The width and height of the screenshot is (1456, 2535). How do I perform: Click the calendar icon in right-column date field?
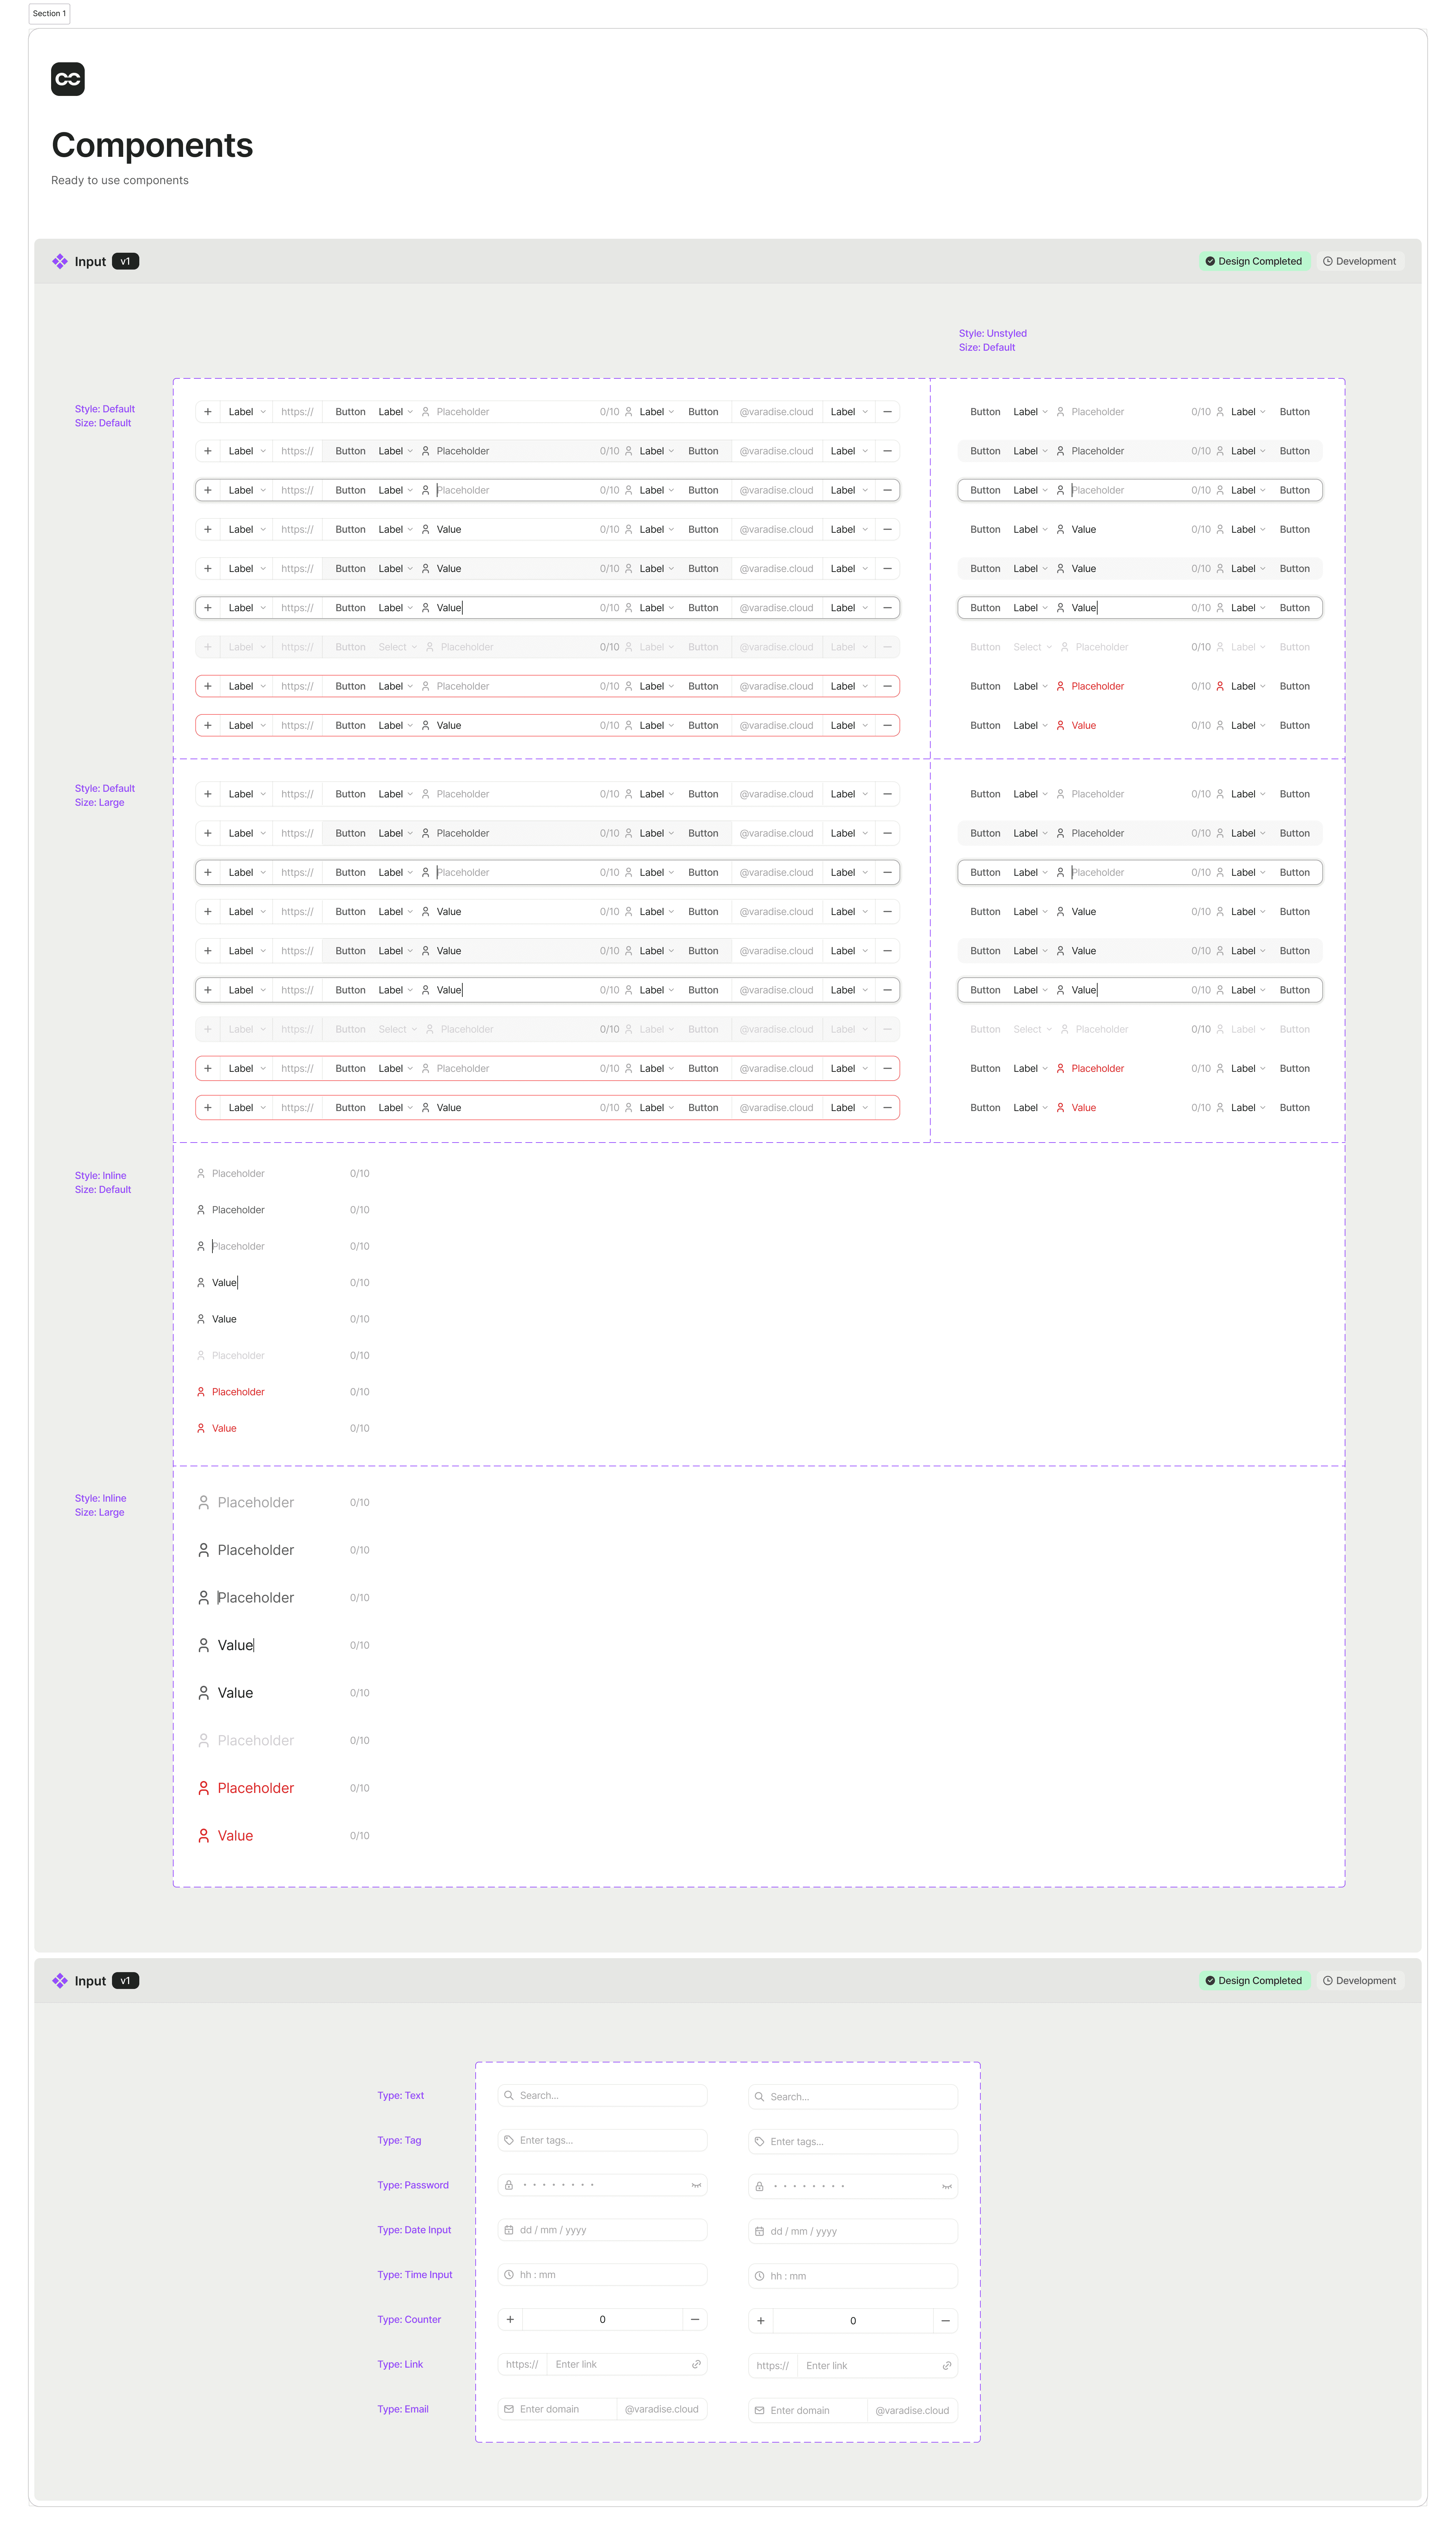[x=759, y=2231]
